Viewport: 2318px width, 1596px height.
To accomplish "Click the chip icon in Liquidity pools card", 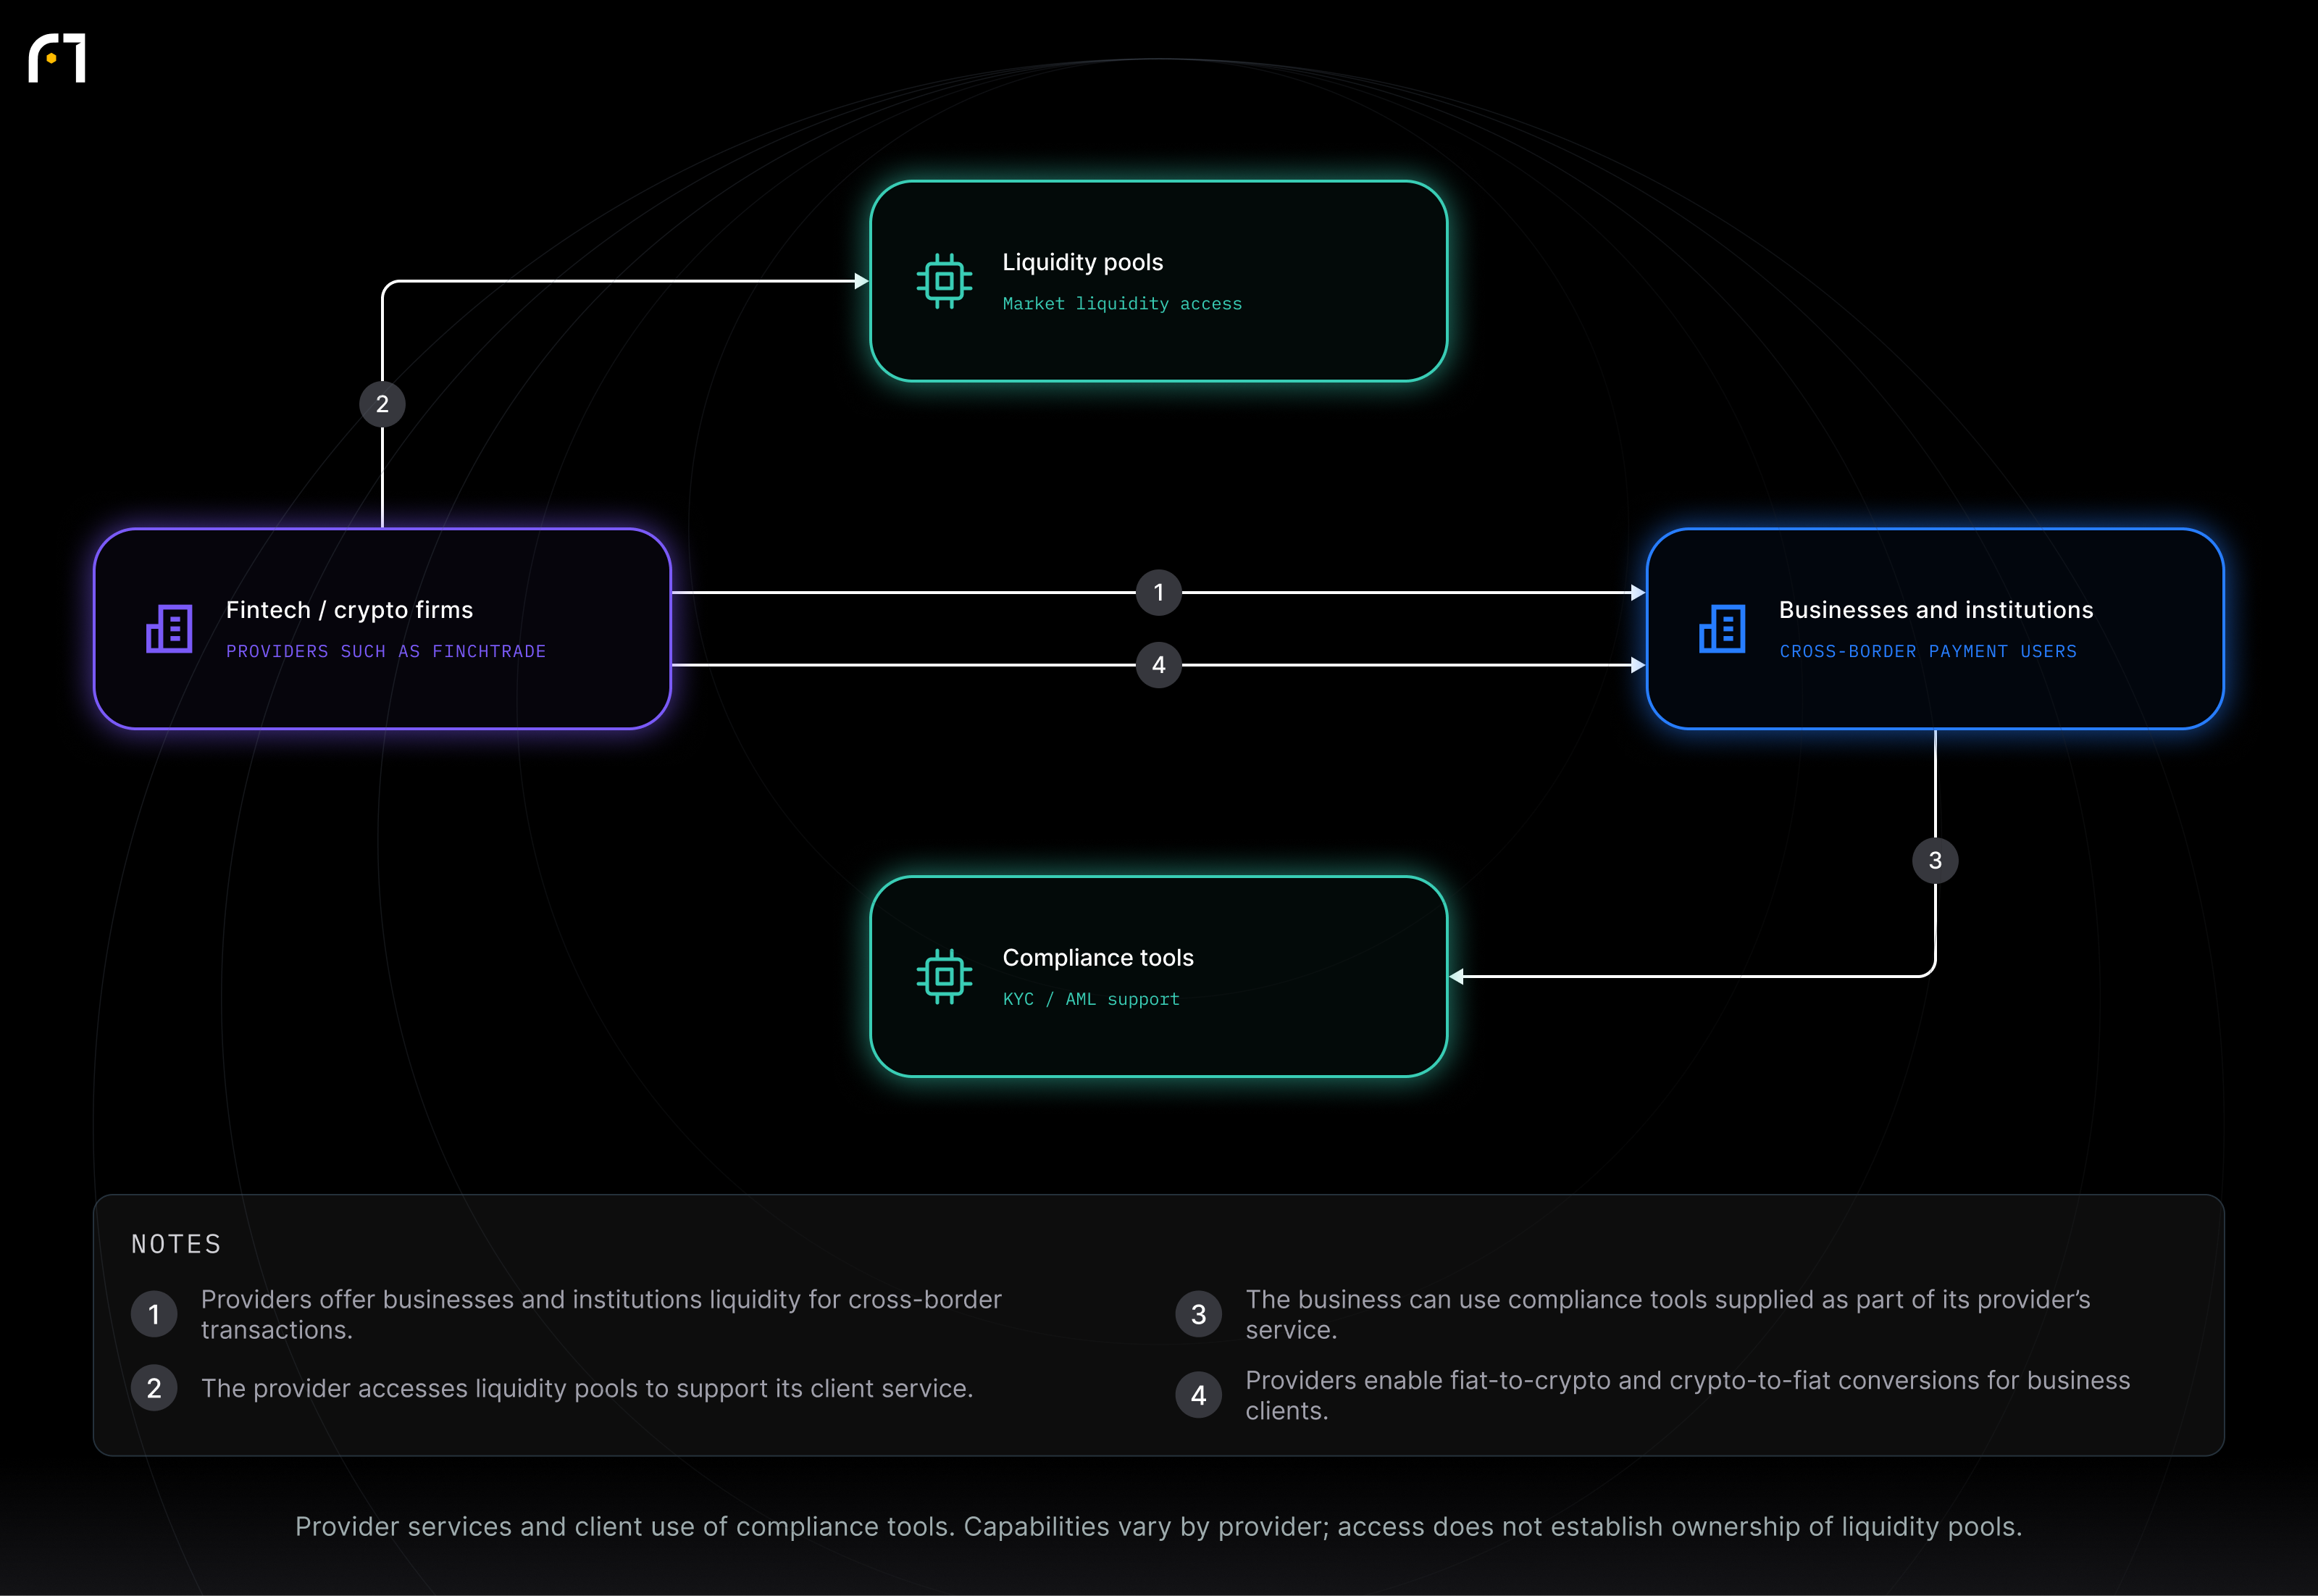I will click(944, 281).
